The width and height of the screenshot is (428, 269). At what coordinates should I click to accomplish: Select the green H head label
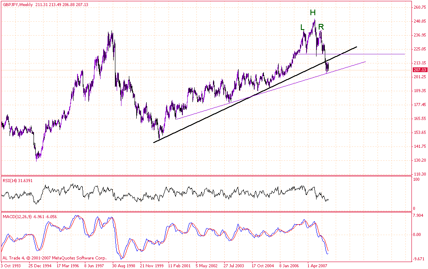313,12
